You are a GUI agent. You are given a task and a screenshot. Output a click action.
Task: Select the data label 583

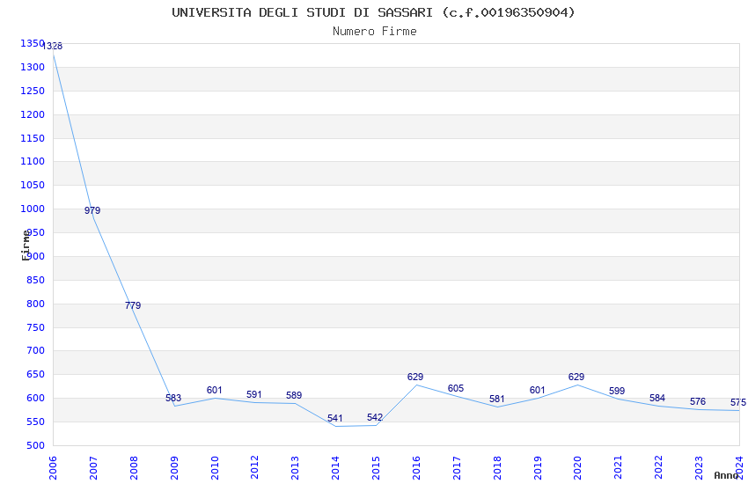click(173, 398)
